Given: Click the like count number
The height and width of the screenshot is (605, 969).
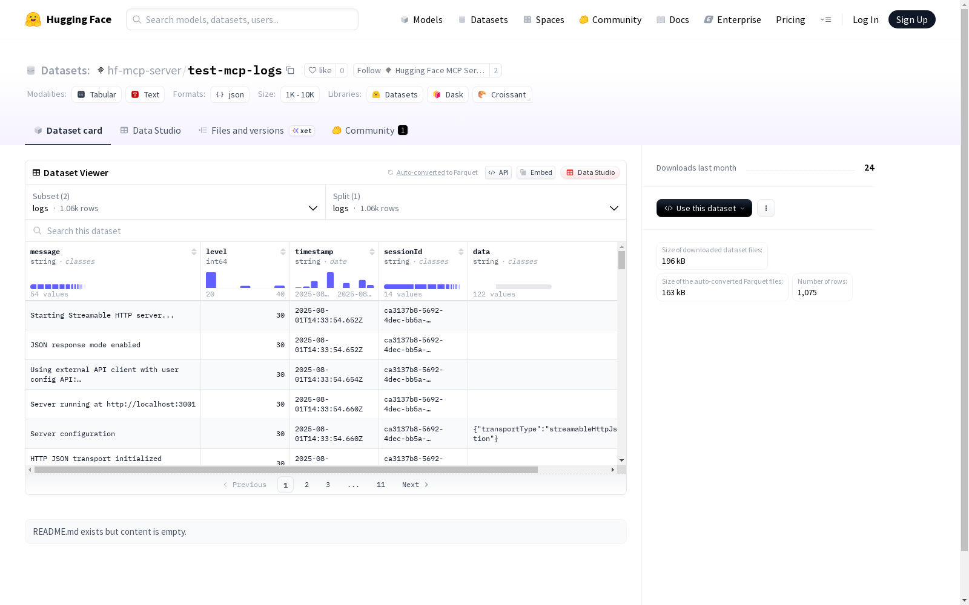Looking at the screenshot, I should [x=342, y=70].
